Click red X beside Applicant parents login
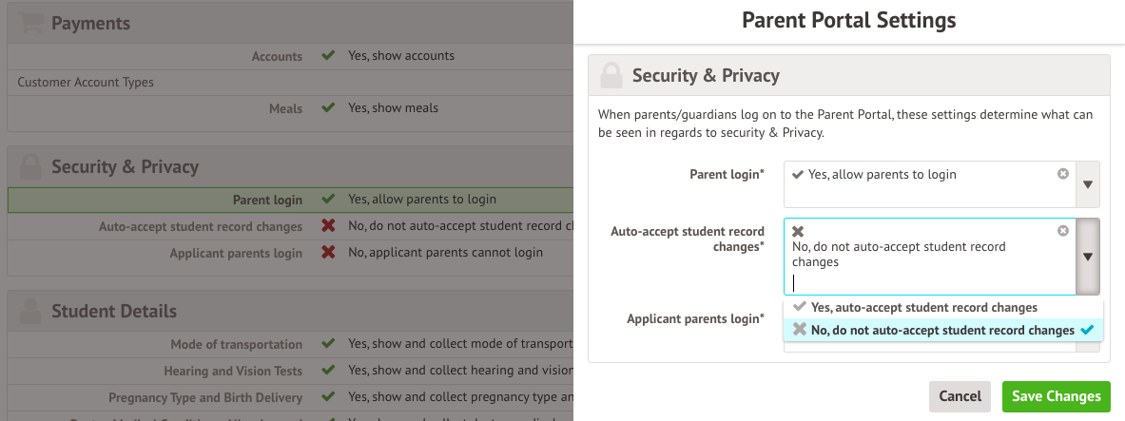1125x421 pixels. coord(328,253)
